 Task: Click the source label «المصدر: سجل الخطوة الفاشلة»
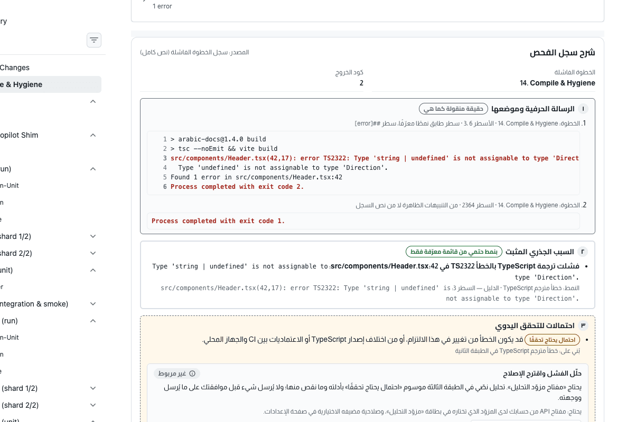click(194, 52)
